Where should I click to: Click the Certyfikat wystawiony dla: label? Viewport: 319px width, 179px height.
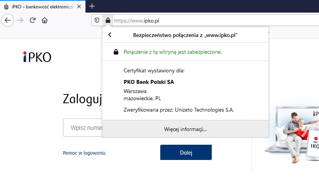click(x=154, y=70)
